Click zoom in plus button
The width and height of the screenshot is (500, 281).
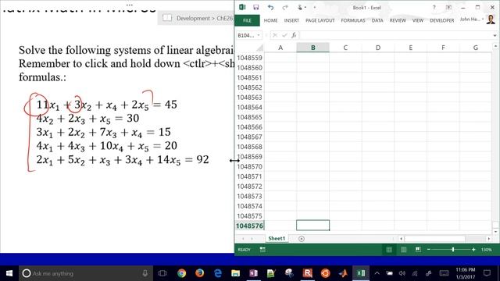473,250
